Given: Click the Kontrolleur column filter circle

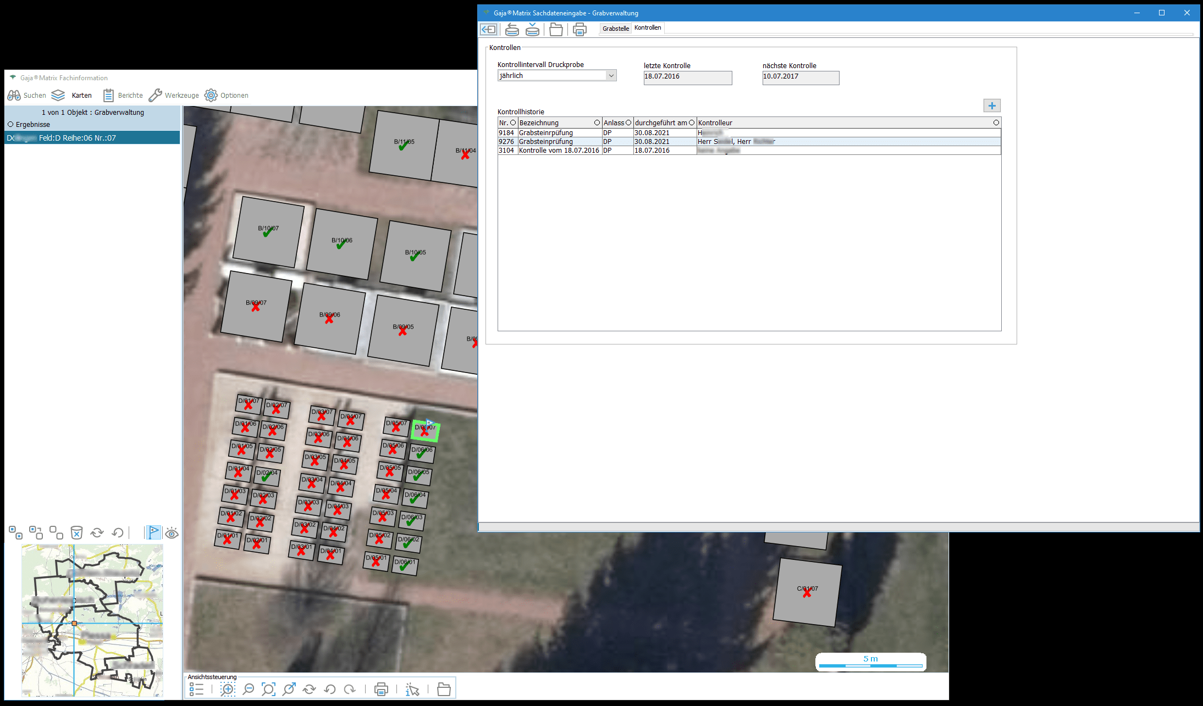Looking at the screenshot, I should 996,123.
